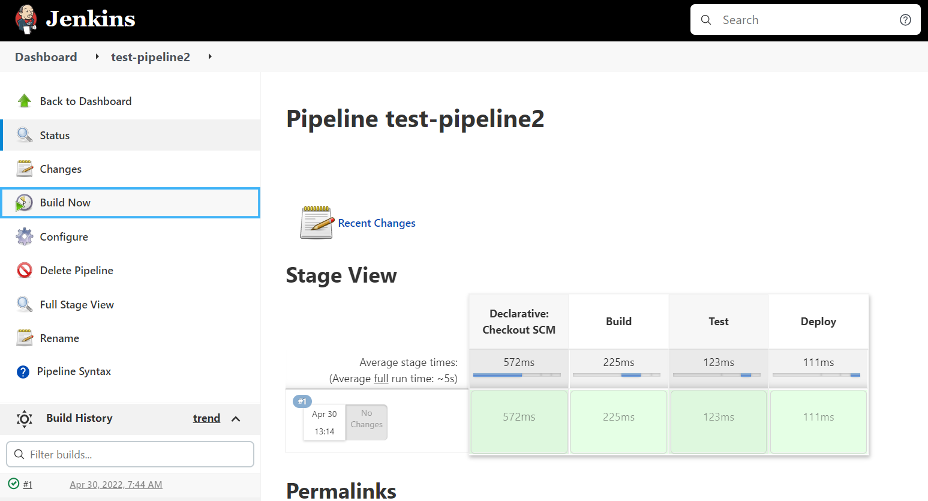The height and width of the screenshot is (501, 928).
Task: Click the Configure gear icon
Action: pos(24,236)
